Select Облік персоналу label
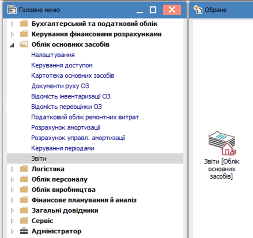This screenshot has height=238, width=253. (x=59, y=179)
